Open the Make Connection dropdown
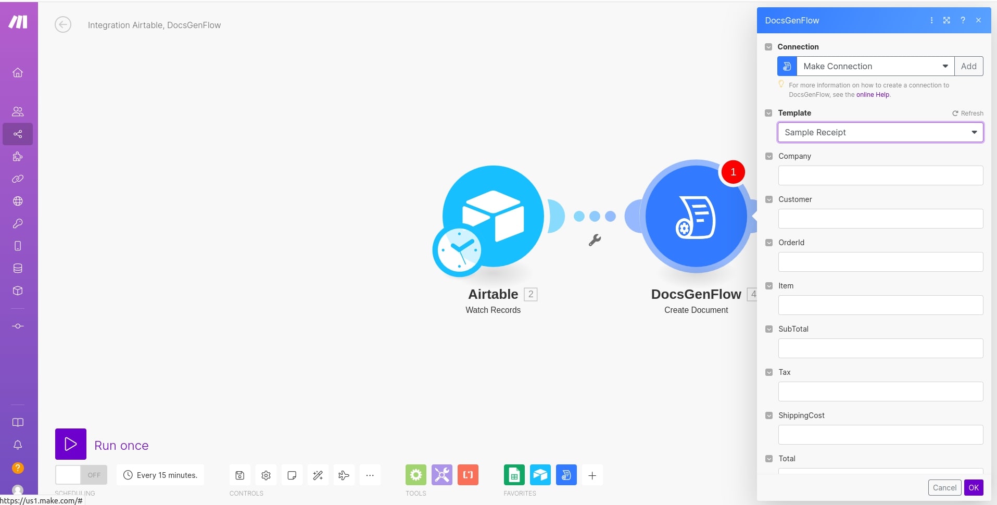The image size is (997, 505). (875, 66)
